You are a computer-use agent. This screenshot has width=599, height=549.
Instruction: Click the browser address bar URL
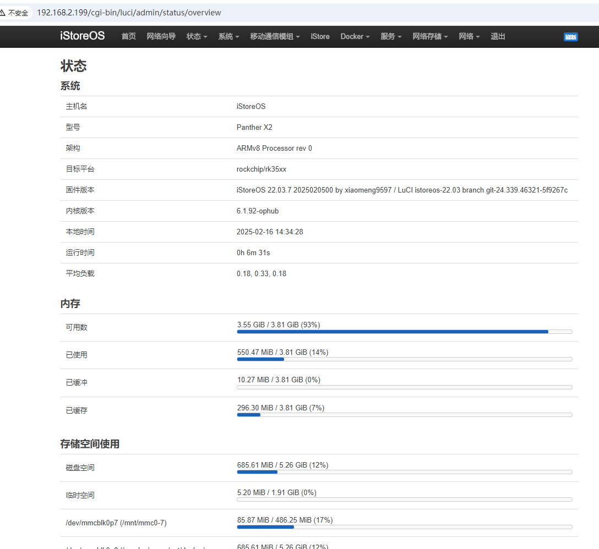coord(129,13)
